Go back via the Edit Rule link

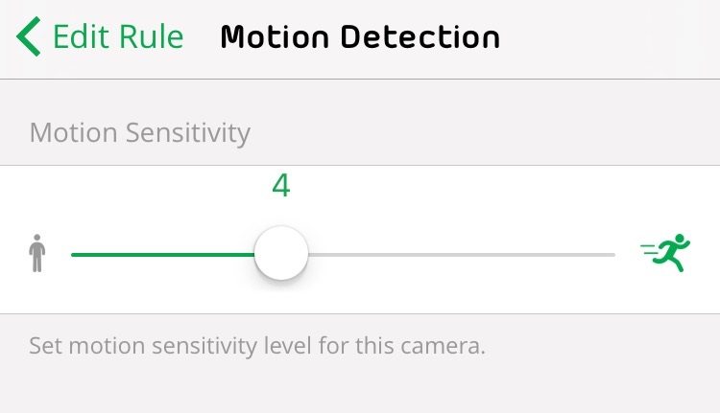point(100,36)
